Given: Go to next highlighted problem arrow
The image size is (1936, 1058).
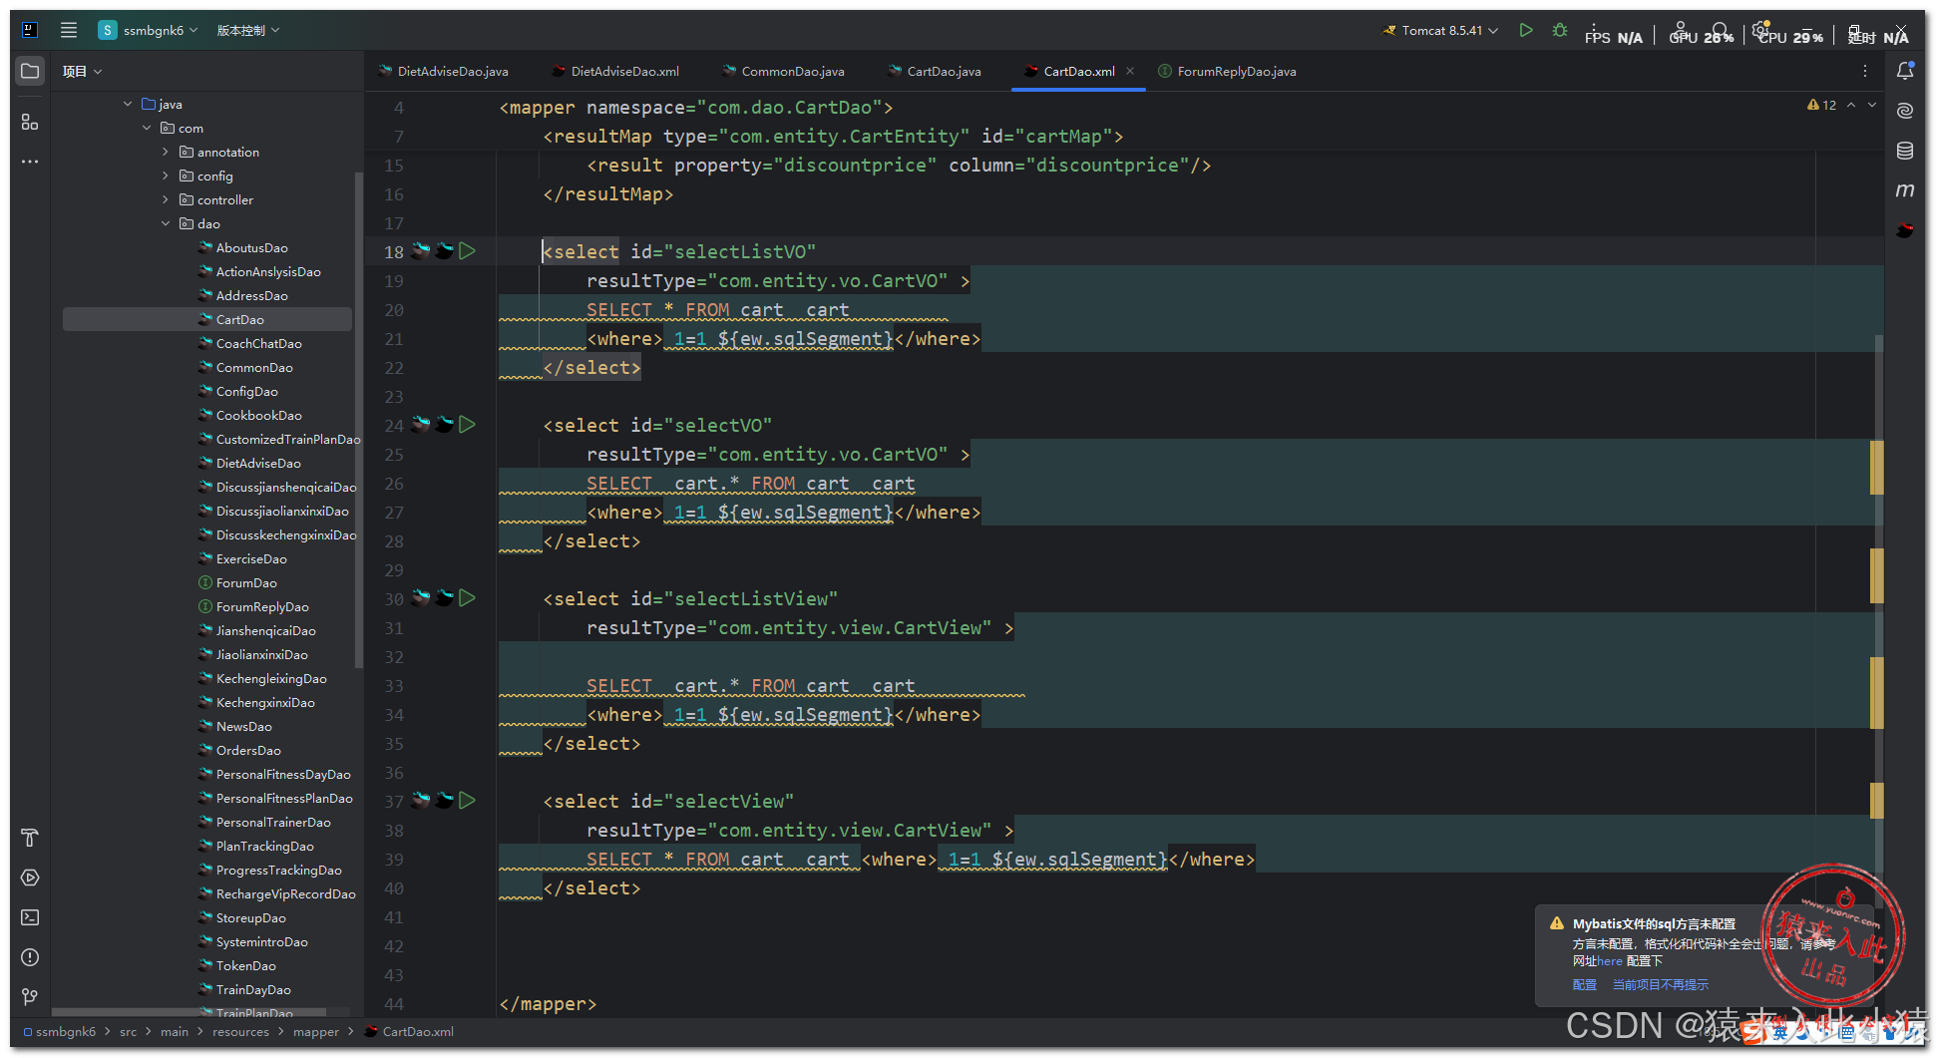Looking at the screenshot, I should pyautogui.click(x=1872, y=105).
